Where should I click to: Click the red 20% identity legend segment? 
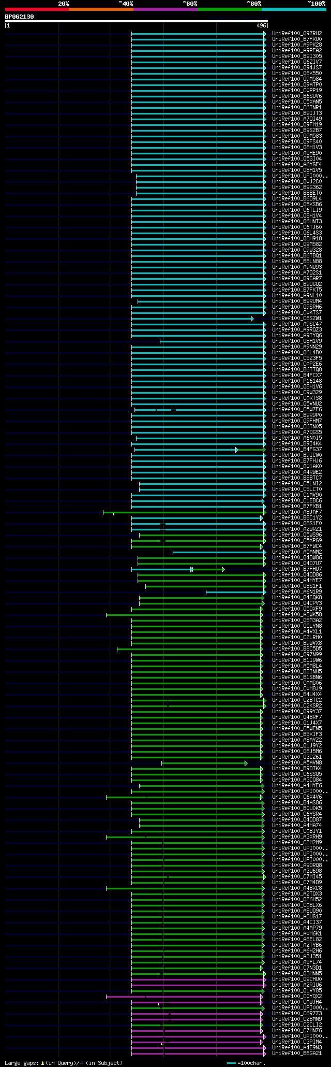pos(37,9)
